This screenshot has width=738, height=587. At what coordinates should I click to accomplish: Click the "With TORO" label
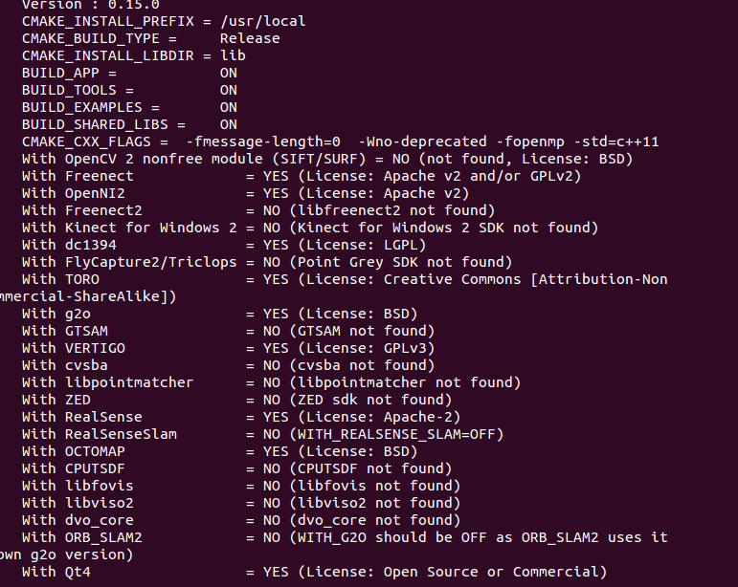[x=60, y=279]
